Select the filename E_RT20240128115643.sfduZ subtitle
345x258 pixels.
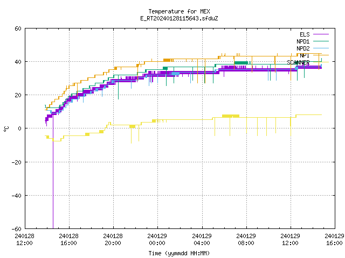tap(179, 18)
